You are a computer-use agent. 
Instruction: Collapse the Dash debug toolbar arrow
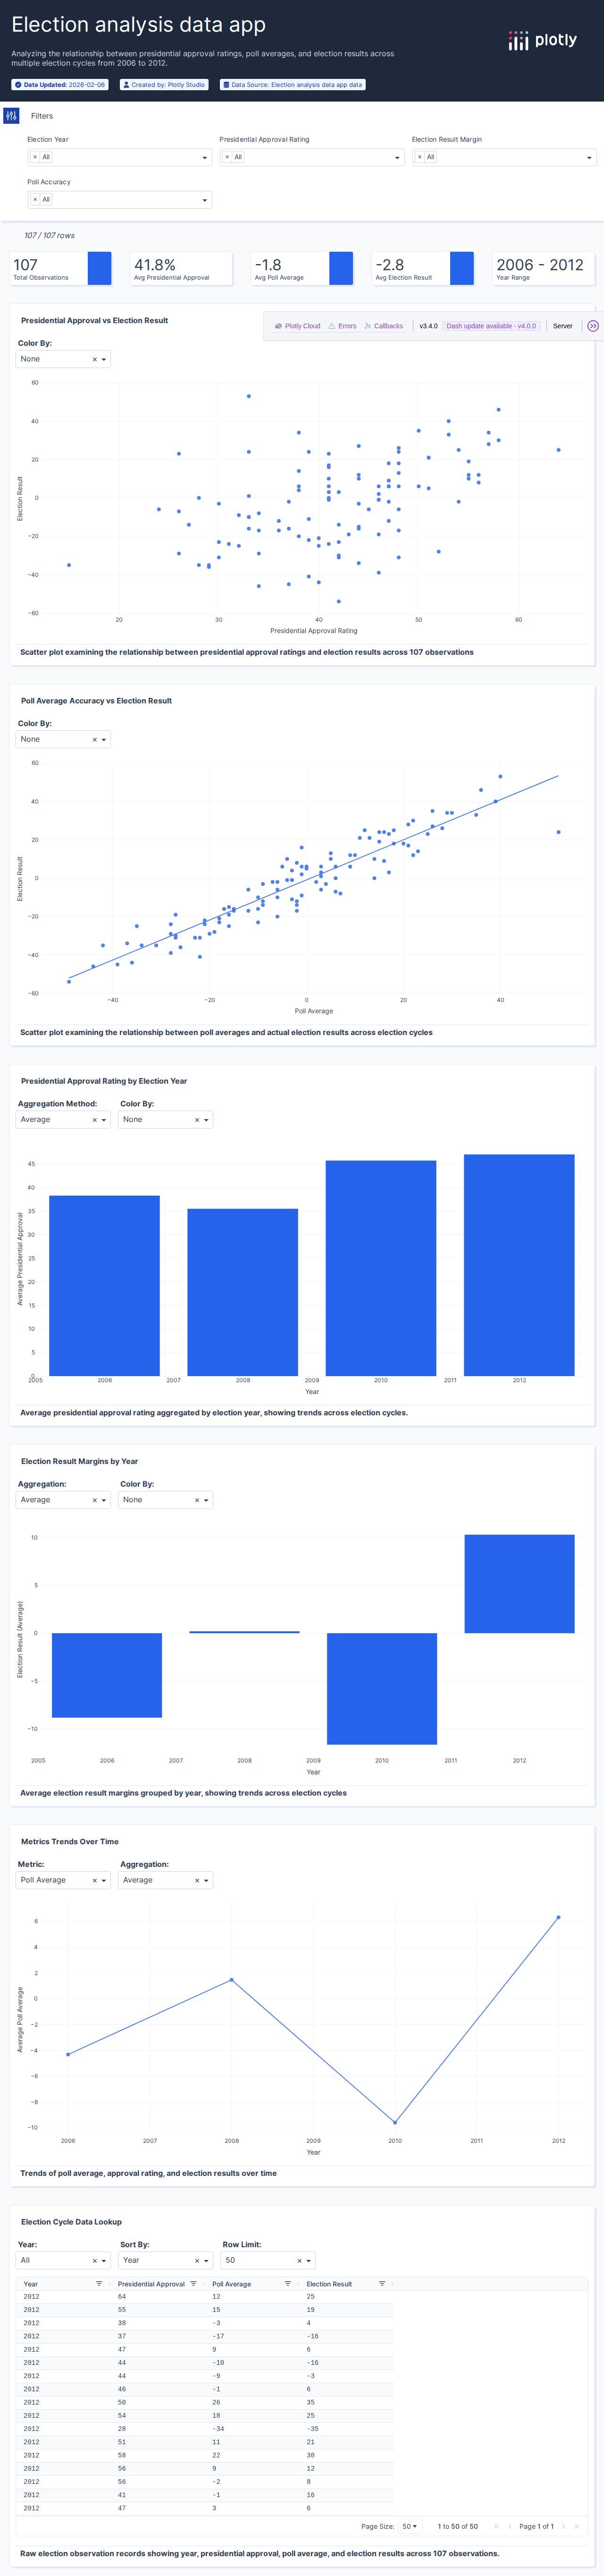[x=593, y=326]
